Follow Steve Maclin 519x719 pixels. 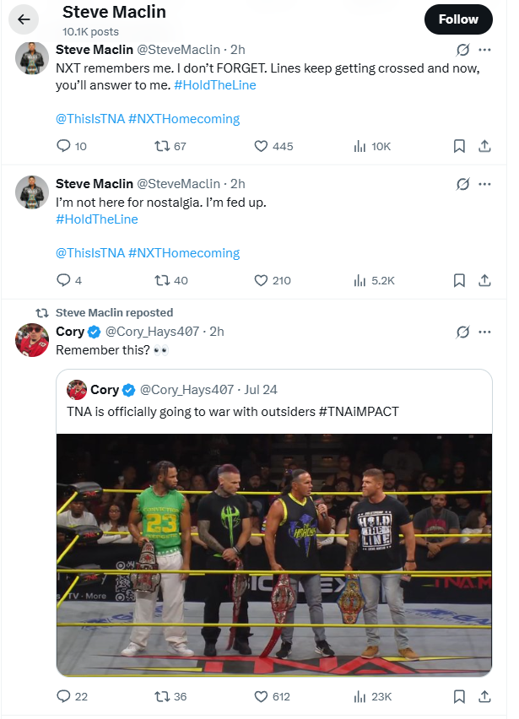(x=458, y=19)
